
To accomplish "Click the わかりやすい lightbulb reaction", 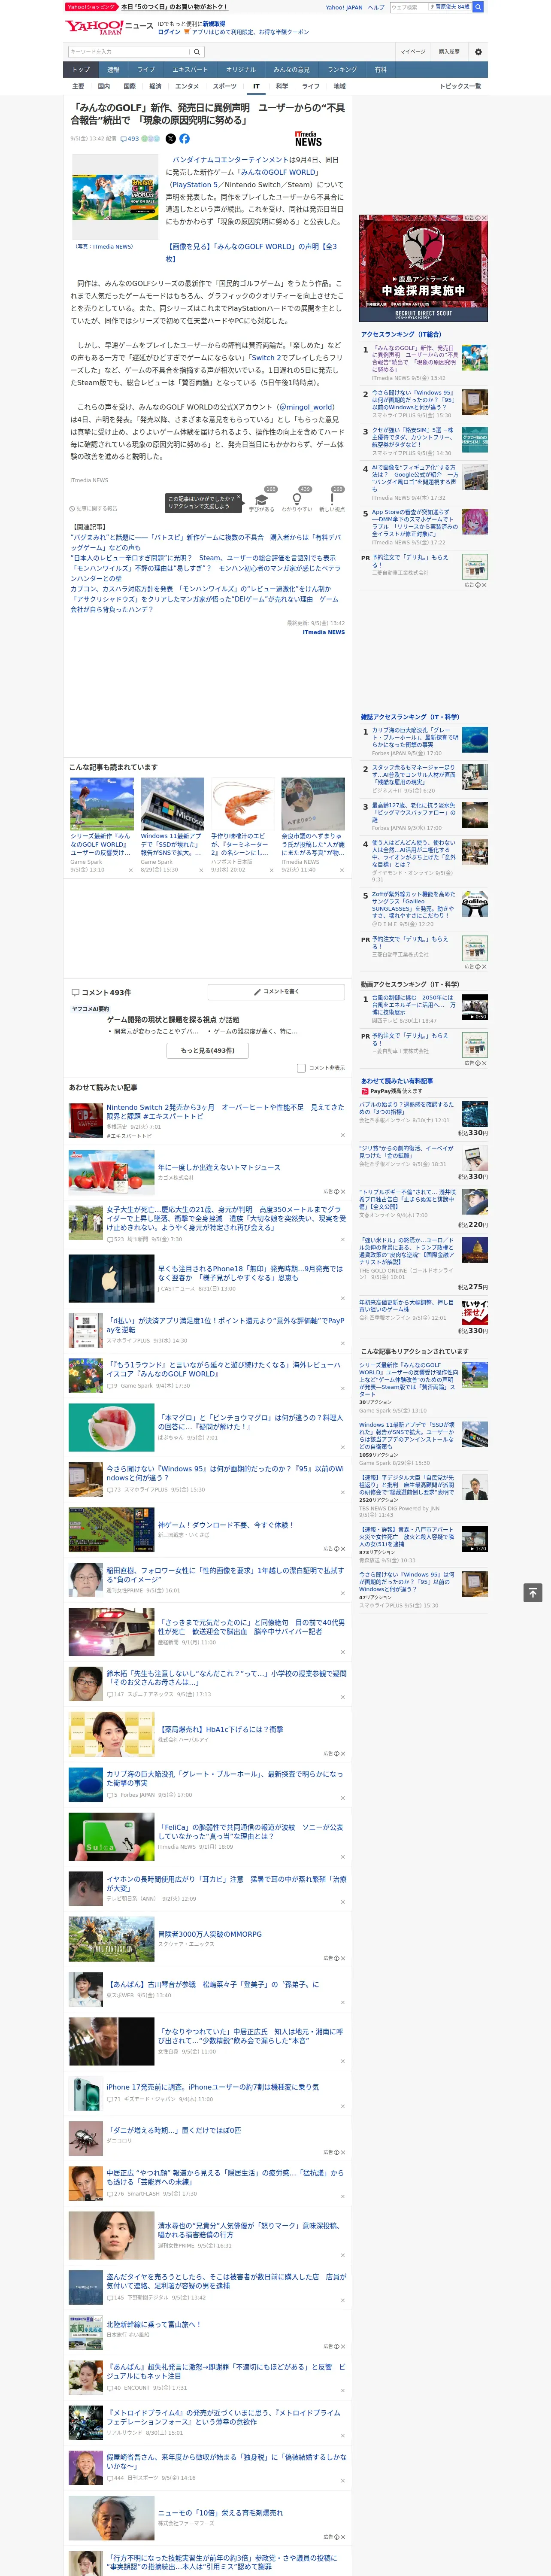I will [x=297, y=499].
